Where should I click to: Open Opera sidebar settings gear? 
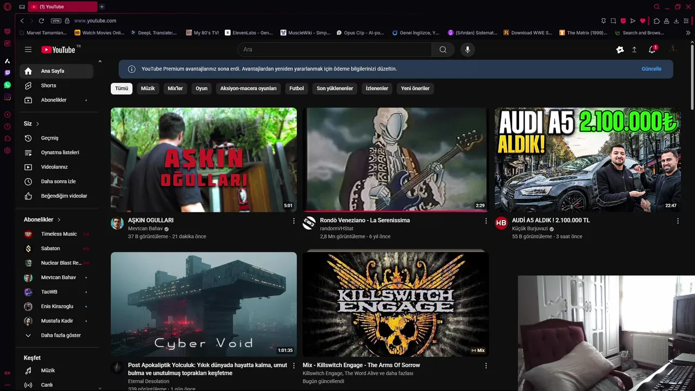pos(8,150)
